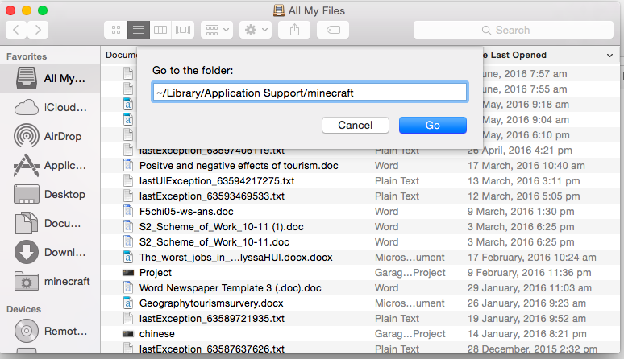Image resolution: width=624 pixels, height=359 pixels.
Task: Switch to column view
Action: click(160, 30)
